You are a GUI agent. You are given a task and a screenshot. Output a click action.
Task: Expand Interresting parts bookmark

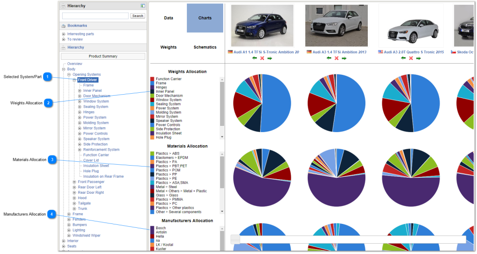tap(64, 34)
